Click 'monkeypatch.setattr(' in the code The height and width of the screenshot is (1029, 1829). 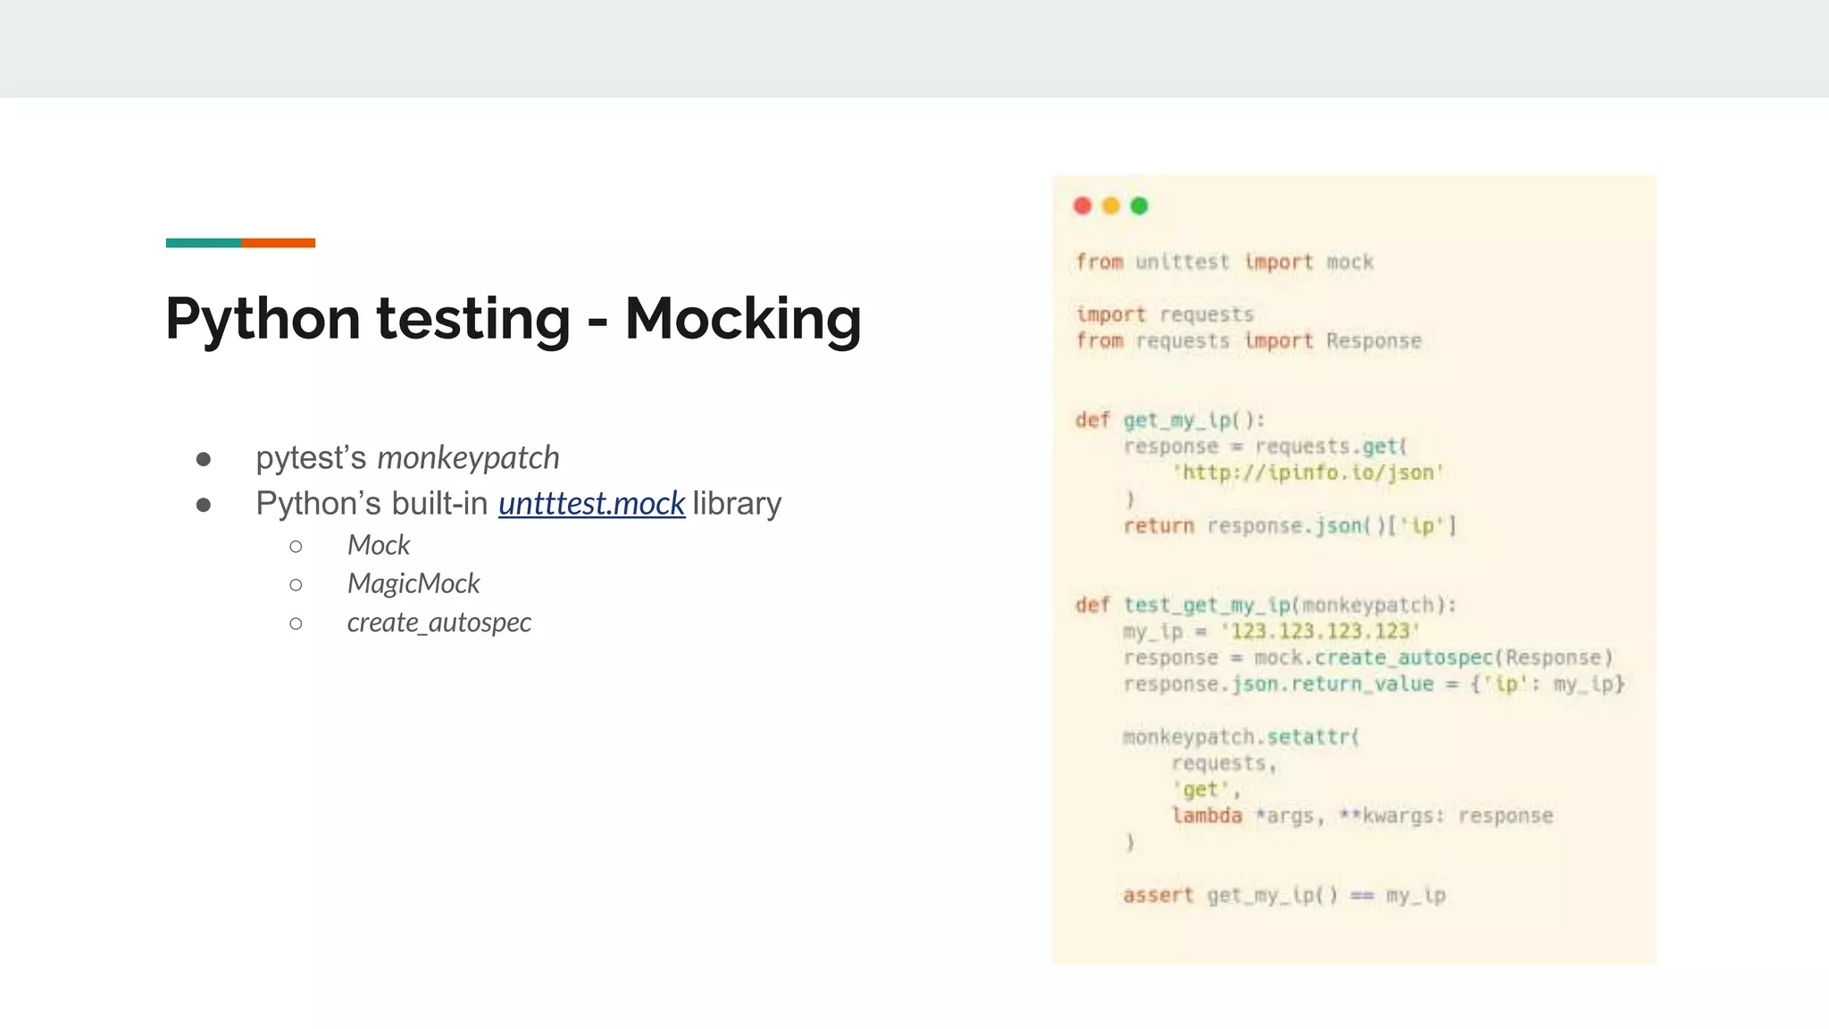pos(1240,737)
